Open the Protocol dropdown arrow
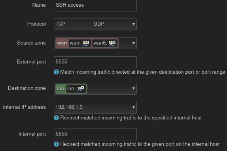 pos(134,24)
